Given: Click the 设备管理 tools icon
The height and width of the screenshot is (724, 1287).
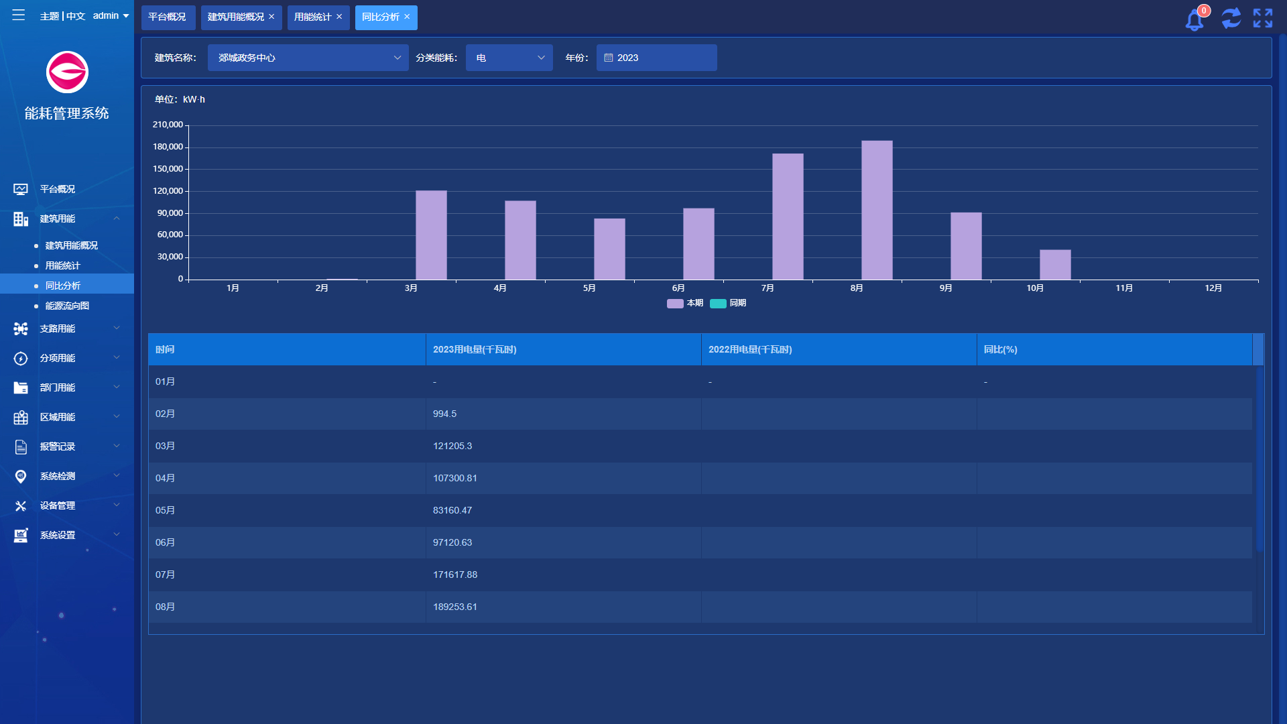Looking at the screenshot, I should click(x=21, y=505).
